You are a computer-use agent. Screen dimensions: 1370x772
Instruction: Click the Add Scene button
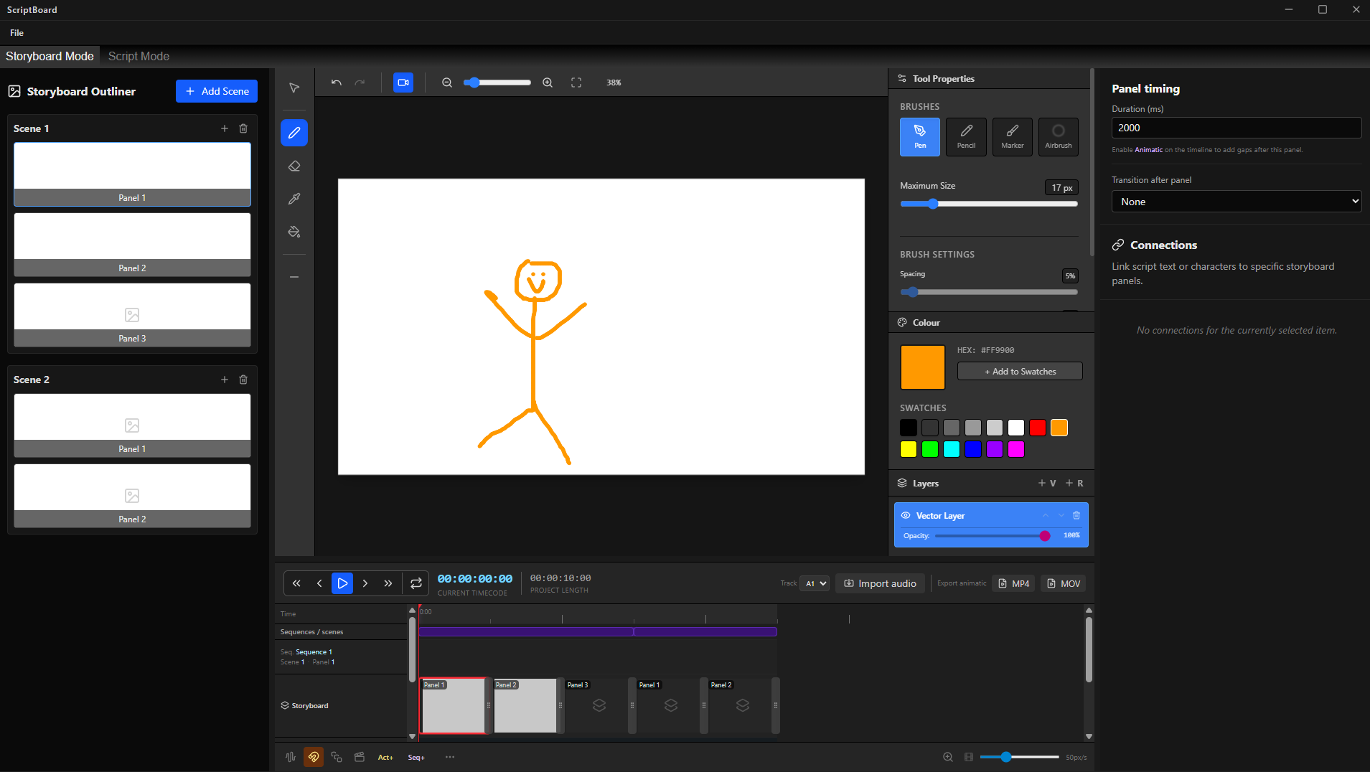pos(217,91)
